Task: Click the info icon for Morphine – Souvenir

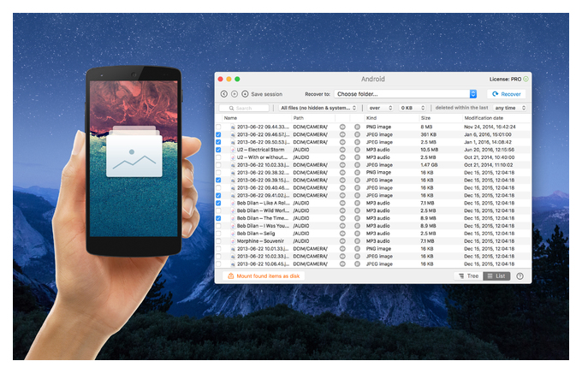Action: point(357,241)
